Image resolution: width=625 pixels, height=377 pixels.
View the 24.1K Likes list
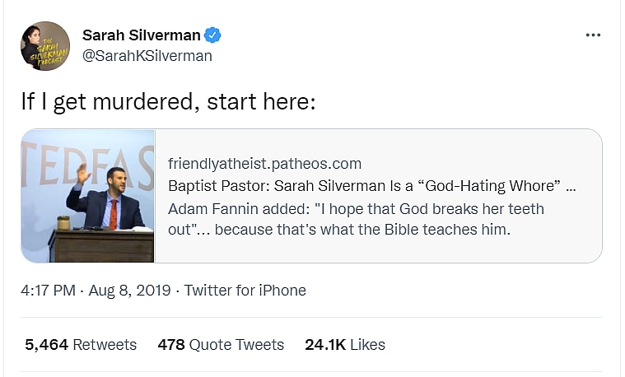(344, 345)
